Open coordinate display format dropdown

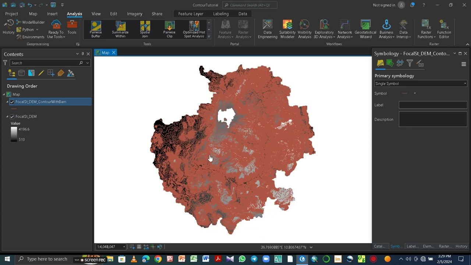(311, 247)
